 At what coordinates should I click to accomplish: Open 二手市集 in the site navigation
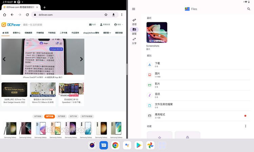(x=64, y=33)
